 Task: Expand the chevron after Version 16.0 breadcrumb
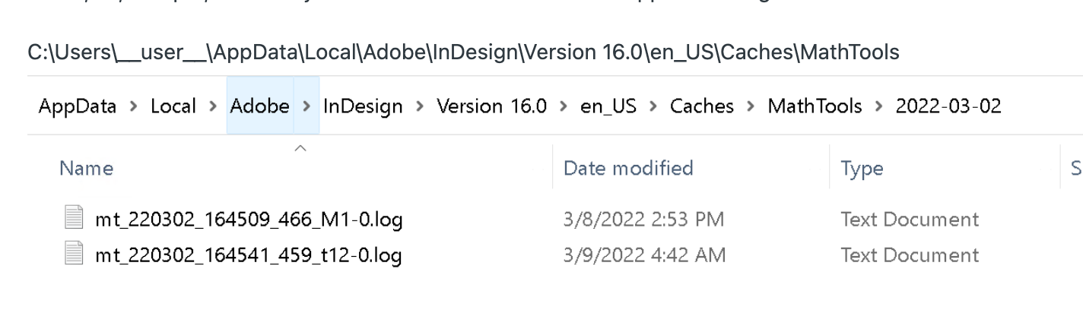coord(564,106)
